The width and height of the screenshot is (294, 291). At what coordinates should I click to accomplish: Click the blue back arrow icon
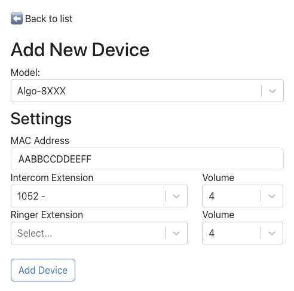17,19
